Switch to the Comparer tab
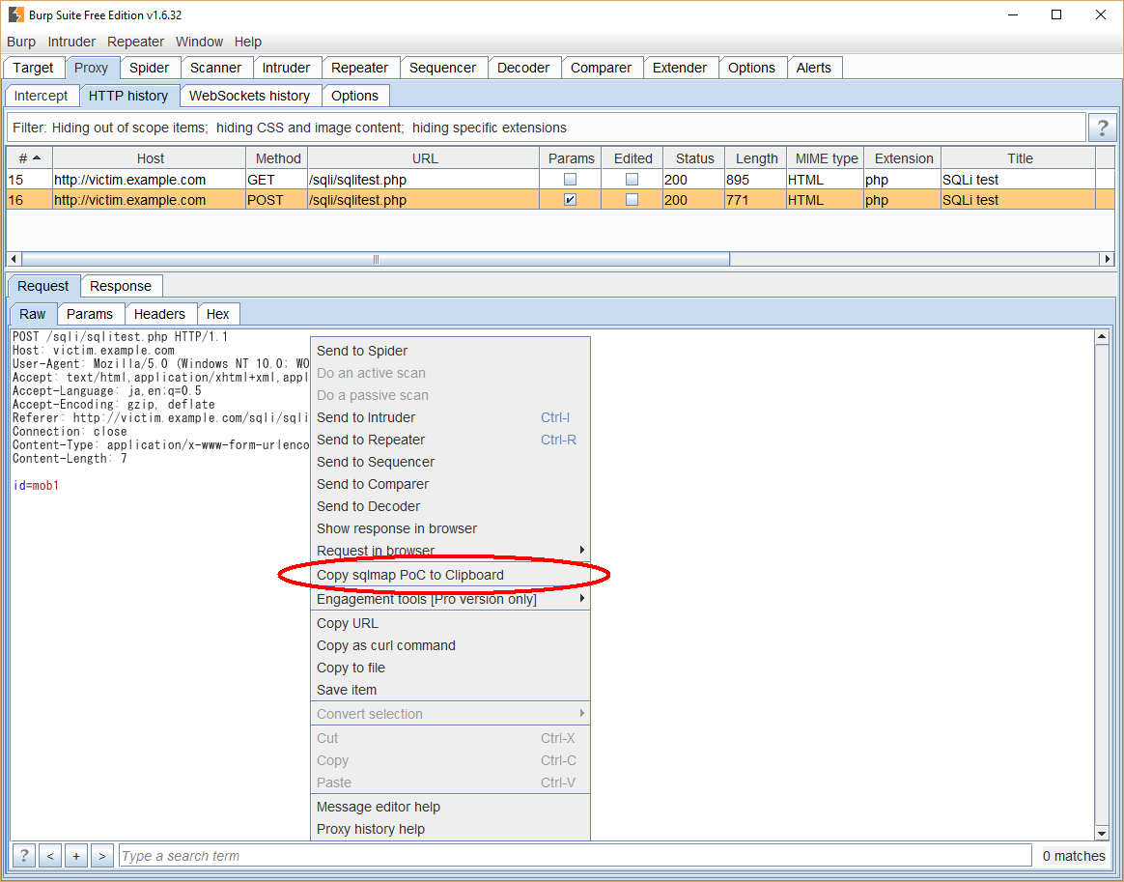Image resolution: width=1124 pixels, height=882 pixels. click(x=602, y=68)
